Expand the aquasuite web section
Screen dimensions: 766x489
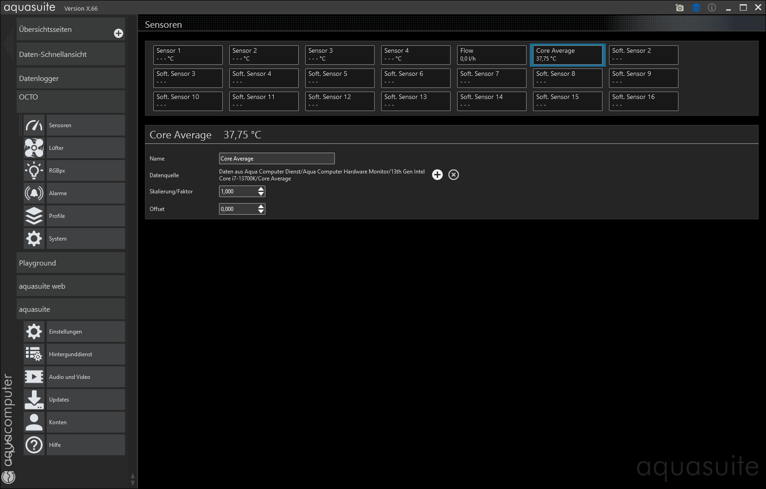click(x=70, y=286)
